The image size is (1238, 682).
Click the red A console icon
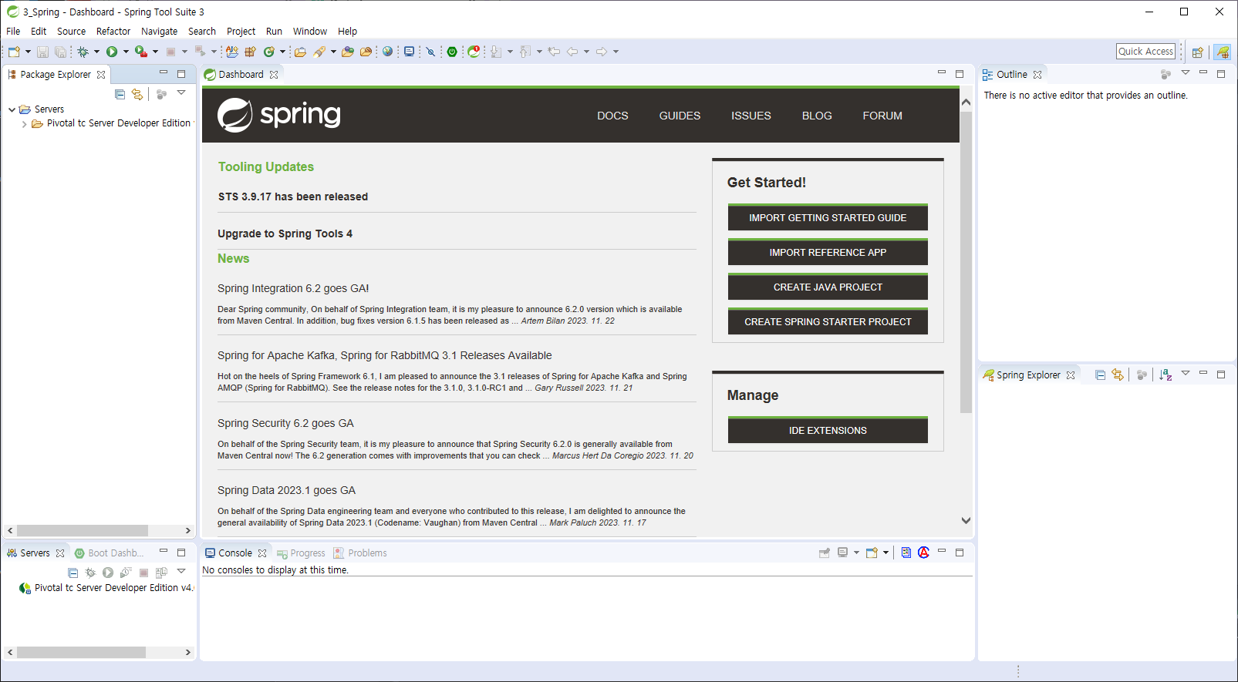tap(923, 553)
